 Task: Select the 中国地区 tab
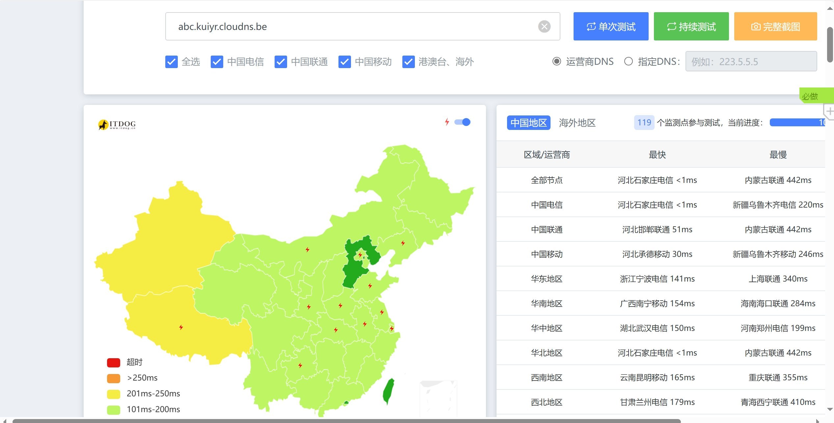click(x=528, y=123)
